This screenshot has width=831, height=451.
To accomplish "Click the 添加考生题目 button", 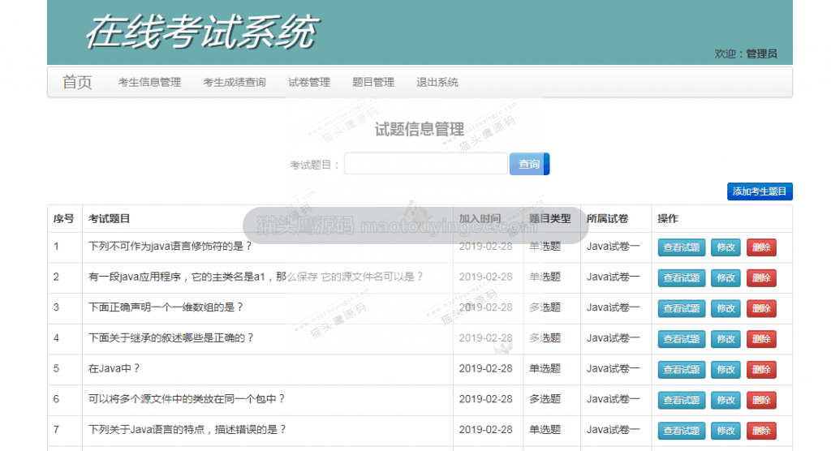I will pos(760,191).
